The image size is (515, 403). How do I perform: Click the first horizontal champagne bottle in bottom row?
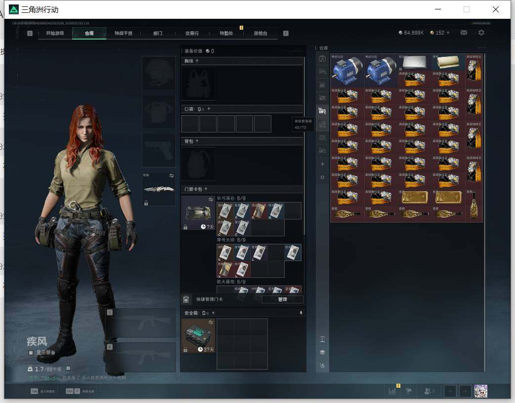pyautogui.click(x=347, y=214)
